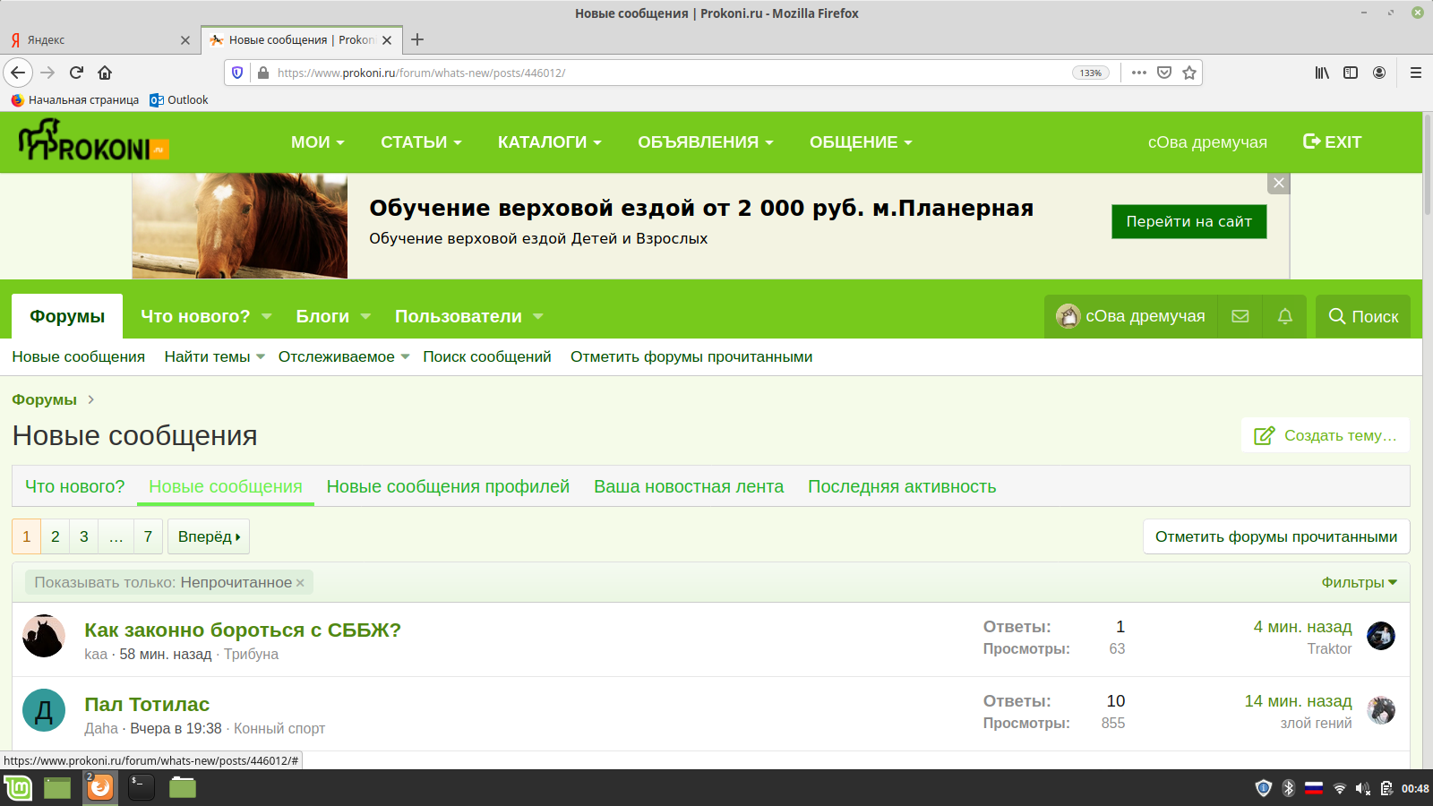Switch to Последняя активность tab
The image size is (1433, 806).
902,486
